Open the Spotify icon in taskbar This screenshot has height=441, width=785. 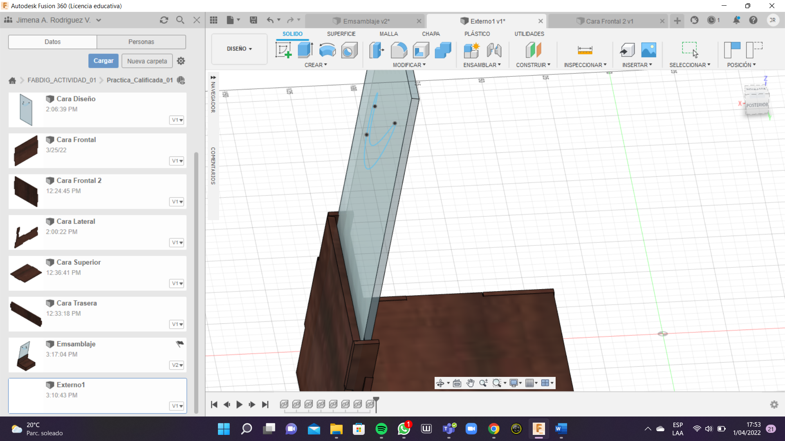[381, 429]
